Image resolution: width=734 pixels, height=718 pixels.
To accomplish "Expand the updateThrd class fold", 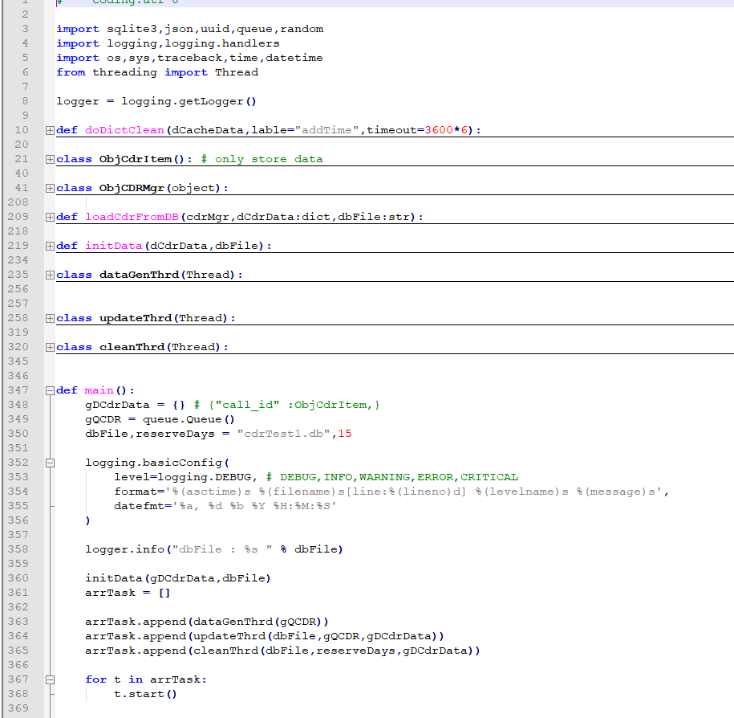I will [x=50, y=318].
